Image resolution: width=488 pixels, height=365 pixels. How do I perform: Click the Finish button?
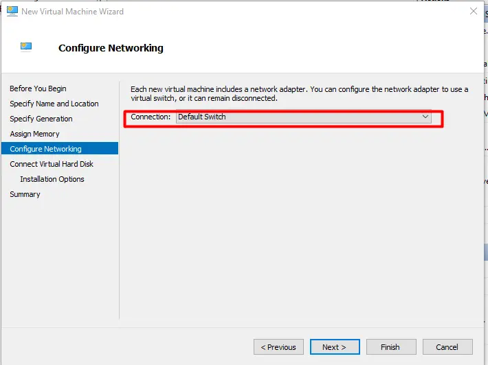[391, 347]
